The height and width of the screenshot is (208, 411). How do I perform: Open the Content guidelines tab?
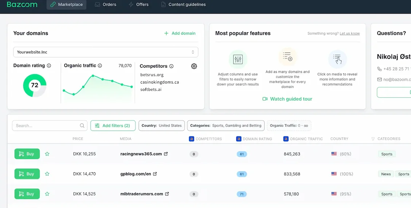click(x=183, y=5)
